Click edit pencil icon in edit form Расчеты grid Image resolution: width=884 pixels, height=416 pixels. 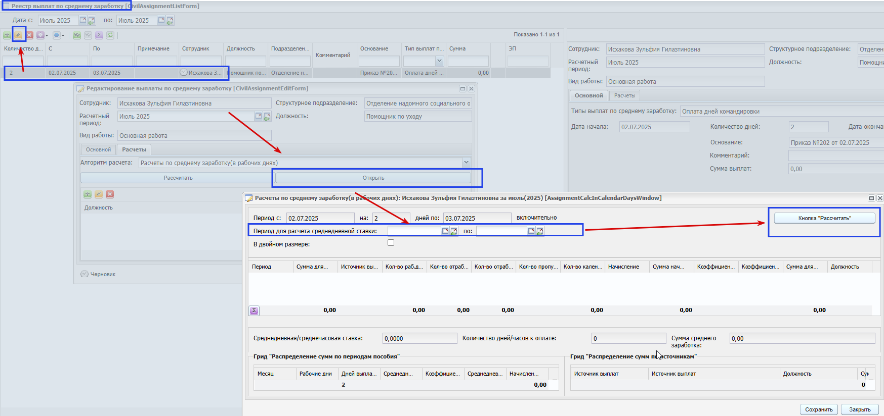click(x=99, y=194)
